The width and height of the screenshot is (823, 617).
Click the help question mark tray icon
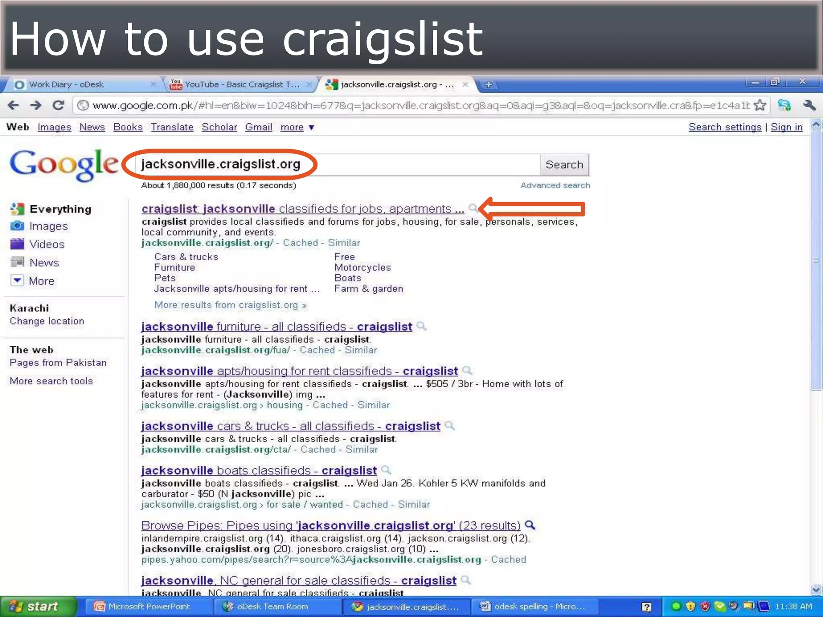(x=646, y=607)
